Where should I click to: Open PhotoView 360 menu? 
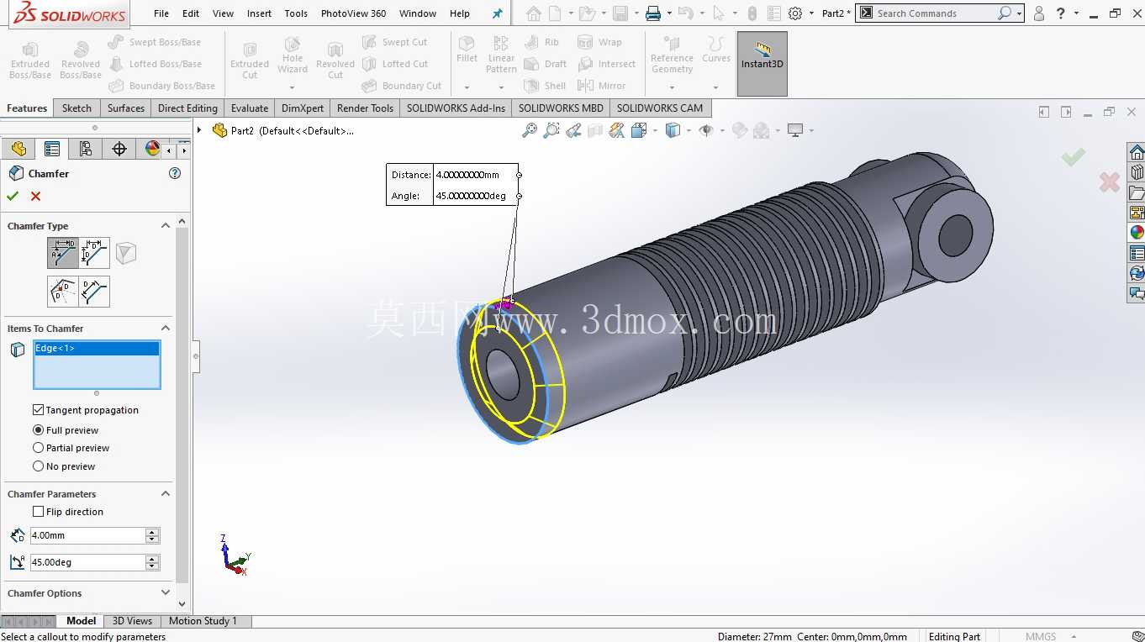point(354,13)
